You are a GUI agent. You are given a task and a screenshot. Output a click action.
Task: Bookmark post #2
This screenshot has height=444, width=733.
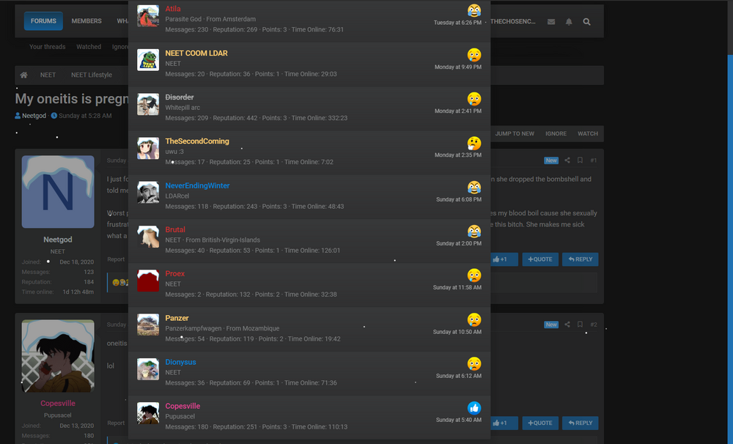(x=580, y=325)
